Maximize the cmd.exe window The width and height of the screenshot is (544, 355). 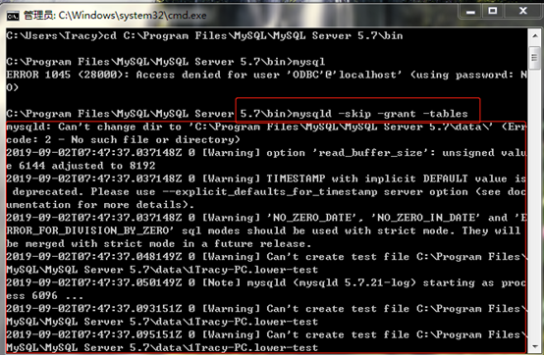pyautogui.click(x=493, y=12)
